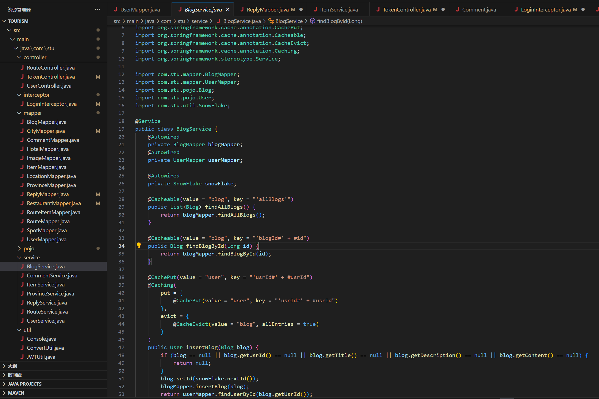Click the BlogService class icon in breadcrumb
Screen dimensions: 599x399
(x=271, y=21)
